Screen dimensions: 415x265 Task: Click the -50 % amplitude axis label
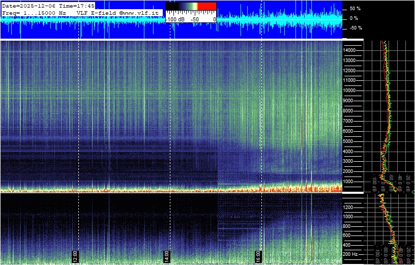[354, 28]
